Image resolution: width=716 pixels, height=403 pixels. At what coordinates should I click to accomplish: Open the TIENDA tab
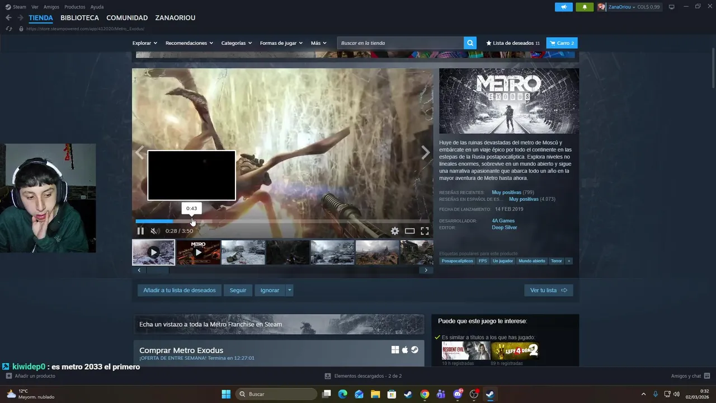pyautogui.click(x=41, y=18)
